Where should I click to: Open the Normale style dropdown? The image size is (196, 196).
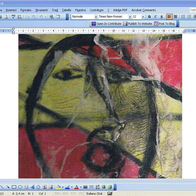coord(96,17)
